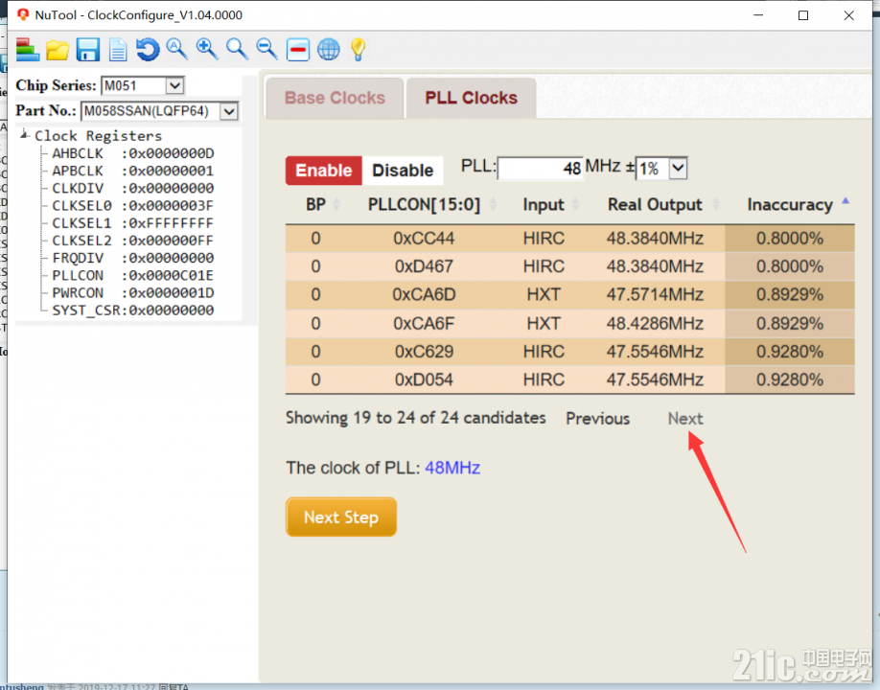Zoom in with the plus magnifier icon

(x=207, y=50)
